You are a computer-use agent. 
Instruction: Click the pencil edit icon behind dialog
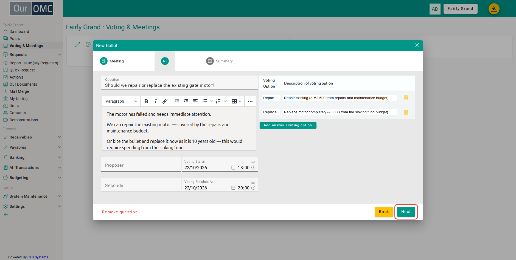(78, 44)
